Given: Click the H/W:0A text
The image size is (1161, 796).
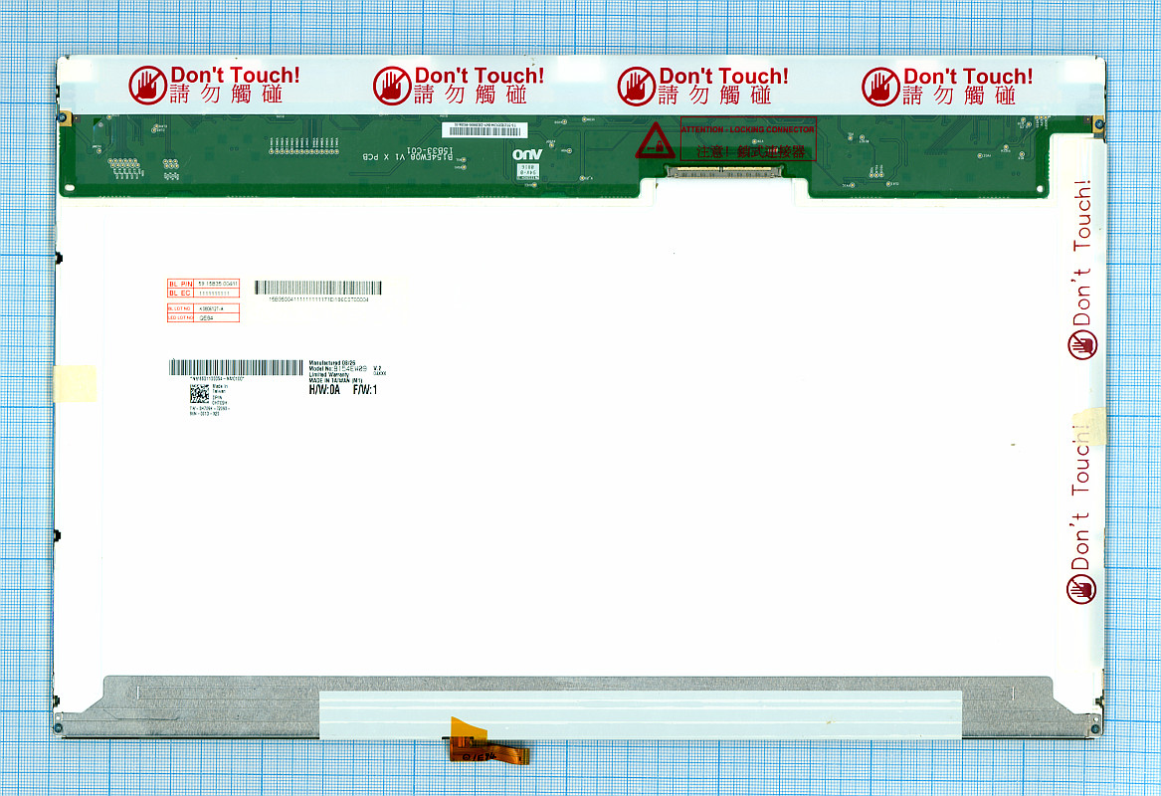Looking at the screenshot, I should (324, 390).
